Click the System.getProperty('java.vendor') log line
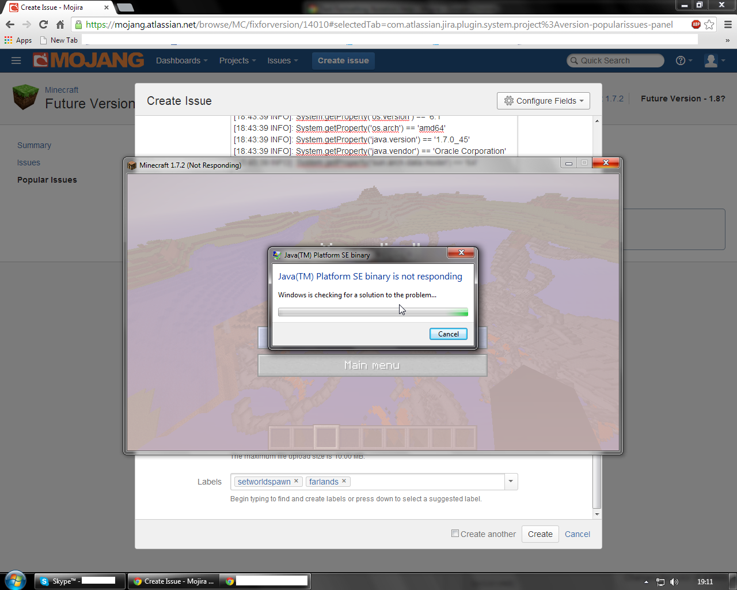The height and width of the screenshot is (590, 737). click(370, 151)
